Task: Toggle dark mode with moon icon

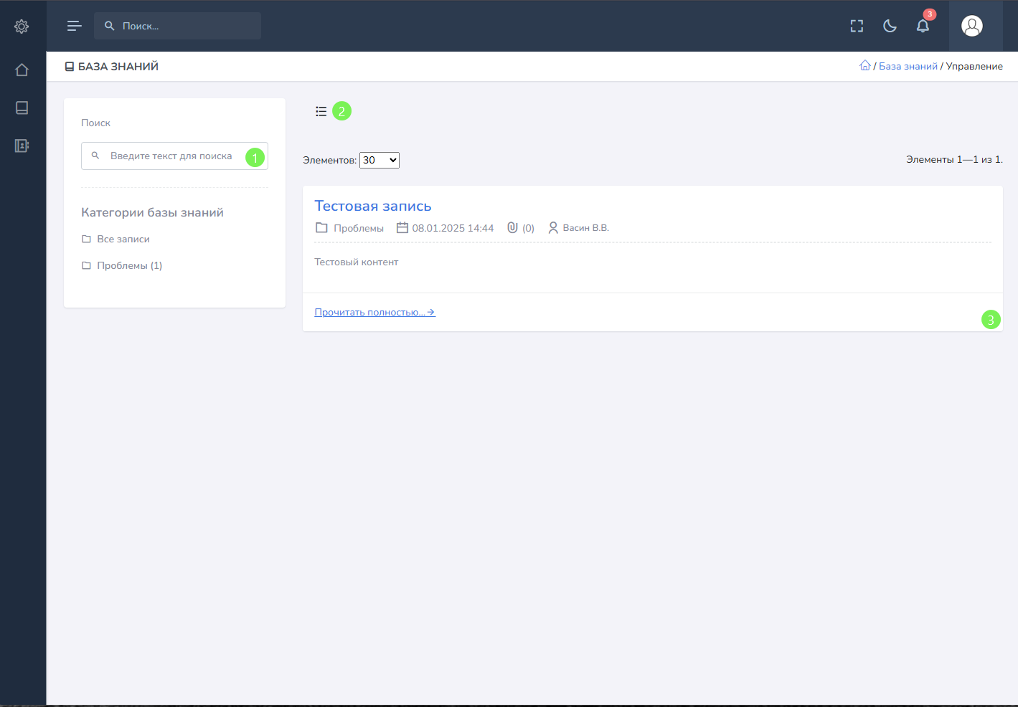Action: (890, 26)
